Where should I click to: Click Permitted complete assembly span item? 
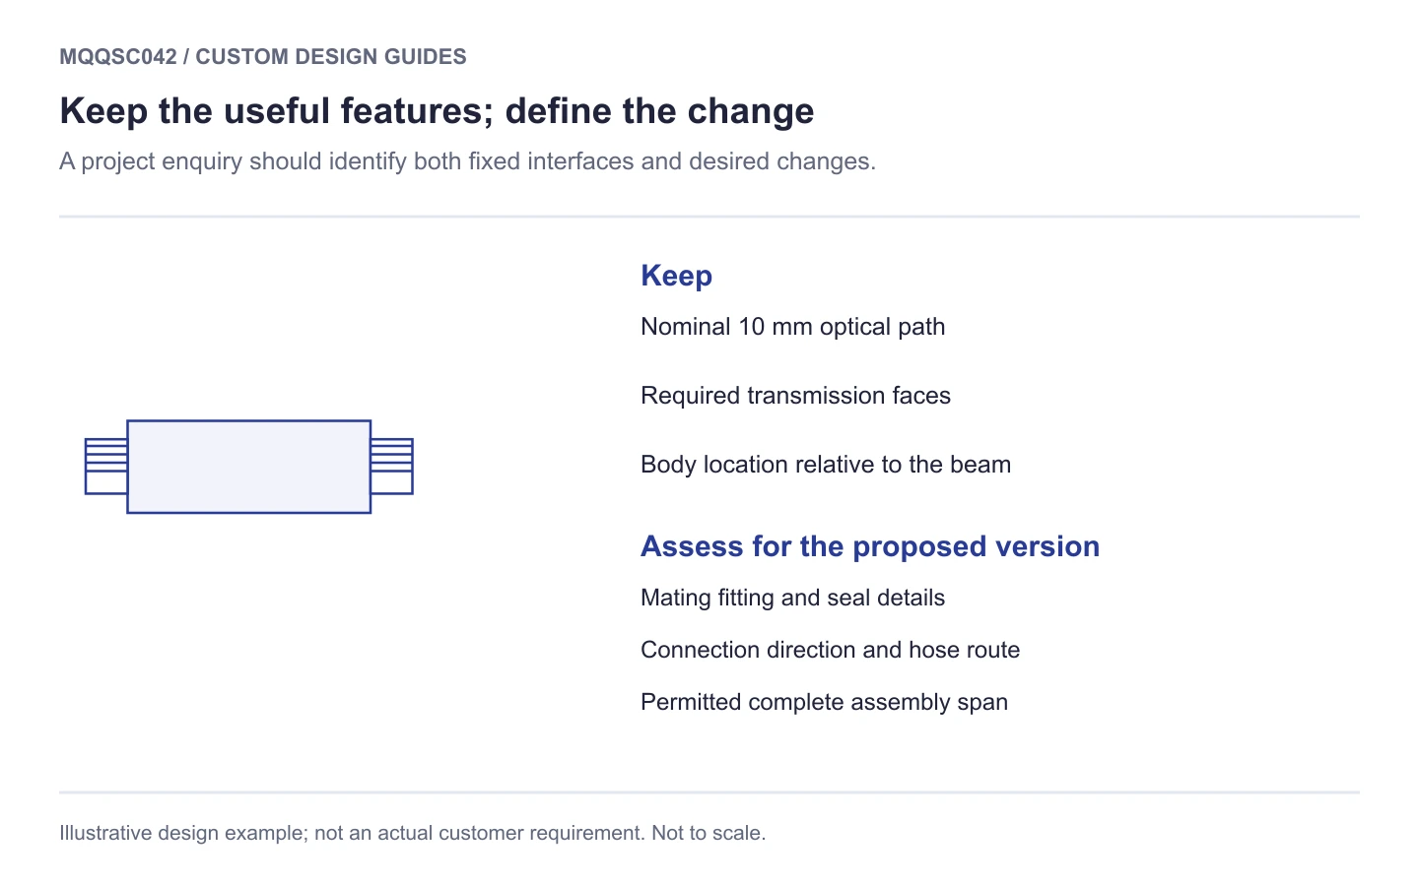point(824,702)
